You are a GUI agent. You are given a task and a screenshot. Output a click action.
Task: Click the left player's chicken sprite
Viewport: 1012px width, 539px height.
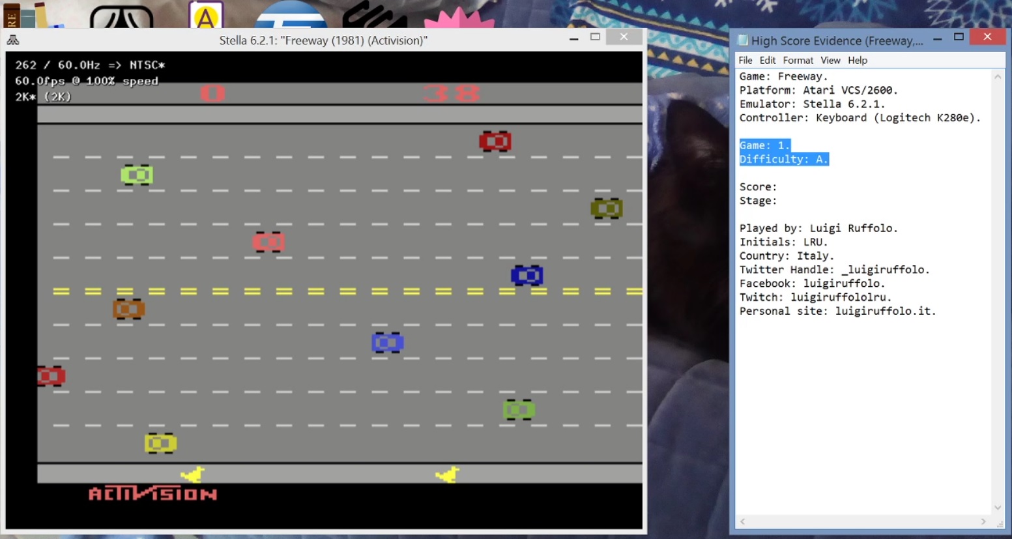(194, 474)
